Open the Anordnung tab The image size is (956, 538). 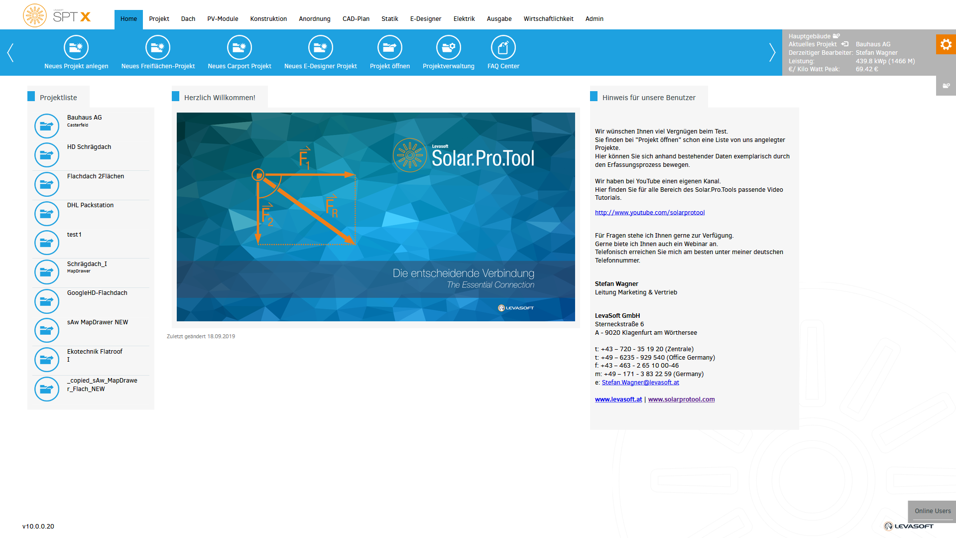coord(315,19)
